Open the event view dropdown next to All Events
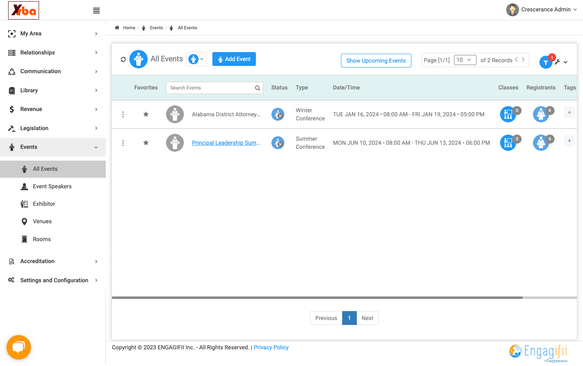The width and height of the screenshot is (583, 366). pos(196,59)
